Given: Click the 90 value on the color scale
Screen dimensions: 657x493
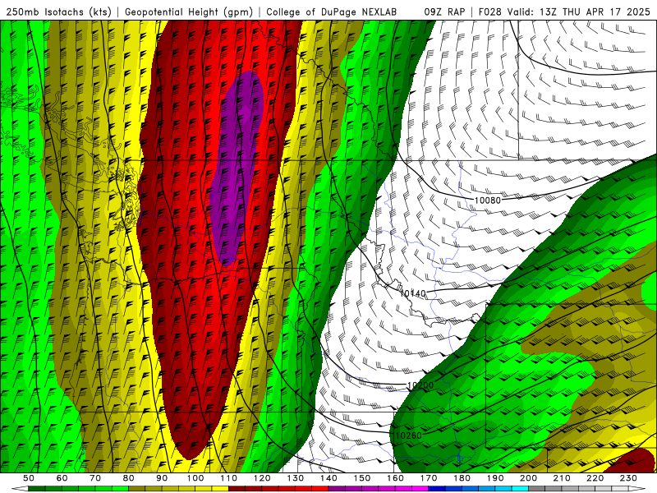Looking at the screenshot, I should tap(162, 478).
